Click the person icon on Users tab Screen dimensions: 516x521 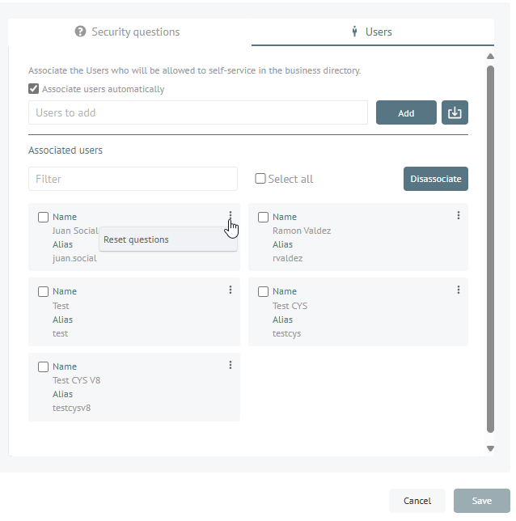354,32
